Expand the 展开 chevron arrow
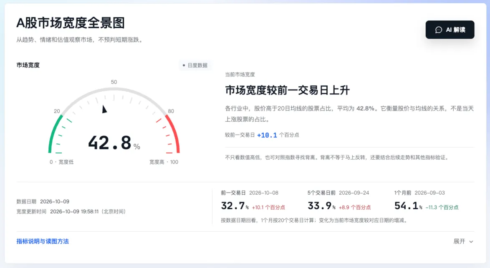Screen dimensions: 490x268 [x=471, y=241]
